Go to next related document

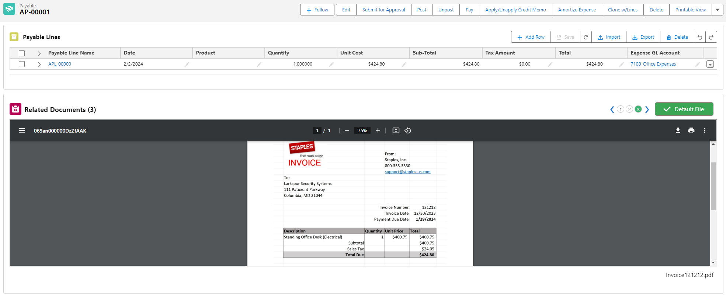[x=647, y=109]
